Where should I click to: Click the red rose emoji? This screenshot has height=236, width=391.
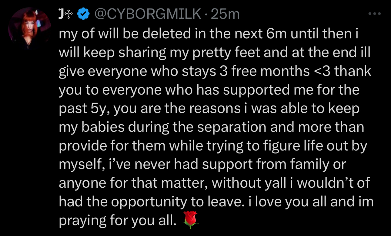(190, 220)
